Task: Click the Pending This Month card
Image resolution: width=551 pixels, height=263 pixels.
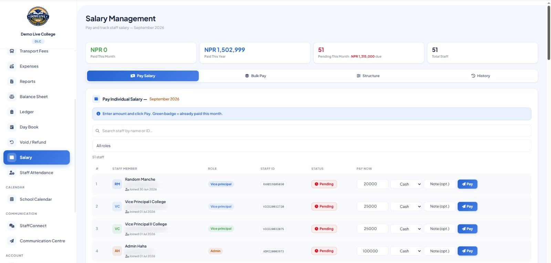Action: [x=368, y=53]
